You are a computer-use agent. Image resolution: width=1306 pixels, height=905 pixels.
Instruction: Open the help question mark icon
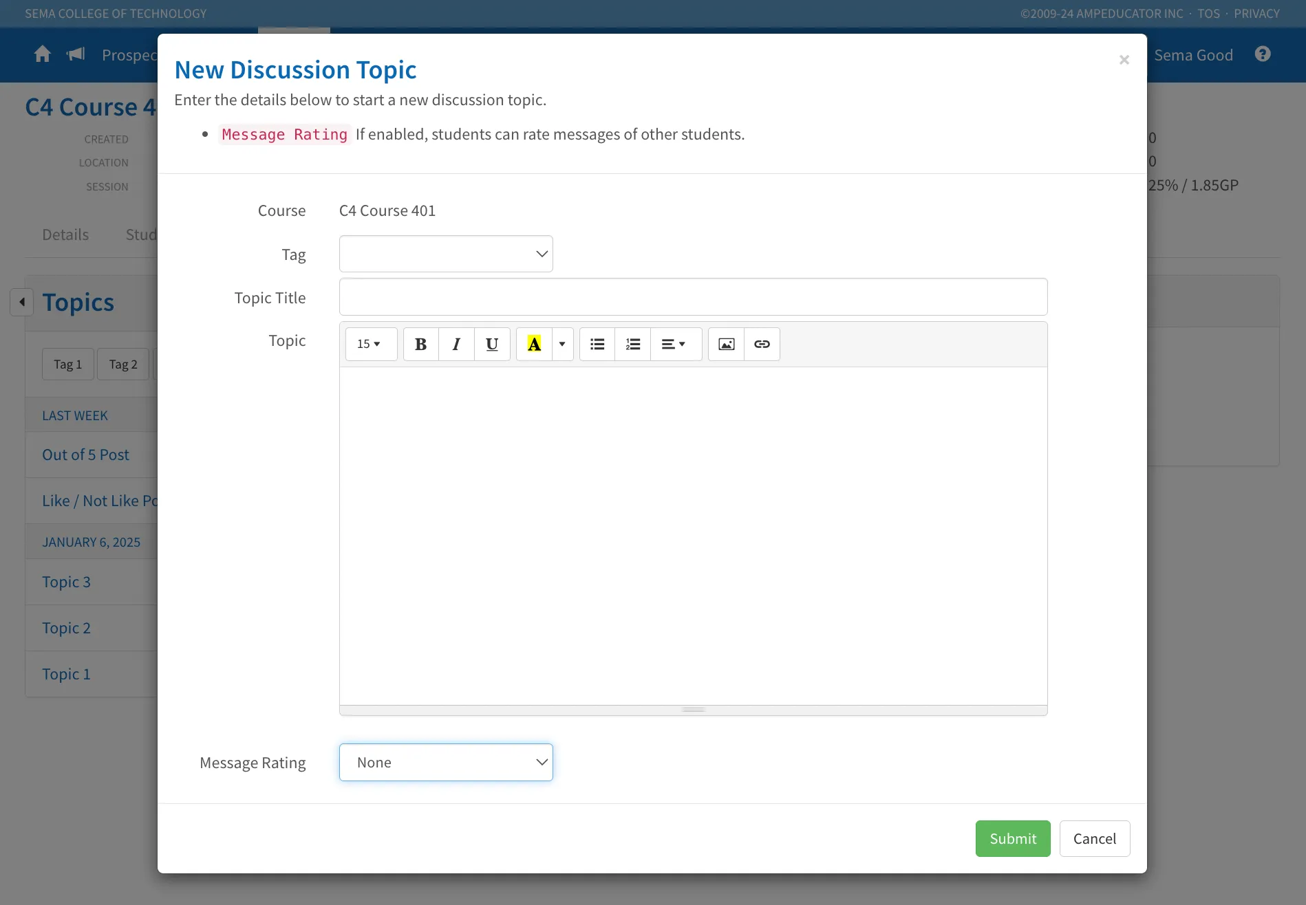coord(1263,54)
